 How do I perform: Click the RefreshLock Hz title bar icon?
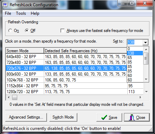(x=5, y=5)
